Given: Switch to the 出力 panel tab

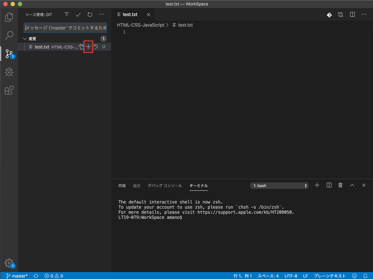Looking at the screenshot, I should (137, 186).
